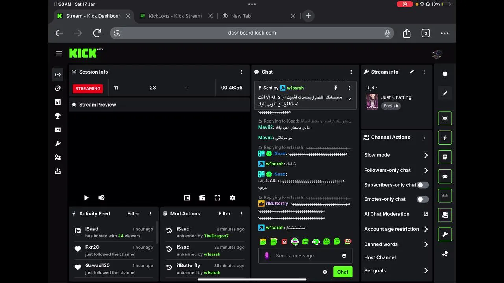Expand Account age restriction options
Viewport: 504px width, 283px height.
click(x=426, y=229)
